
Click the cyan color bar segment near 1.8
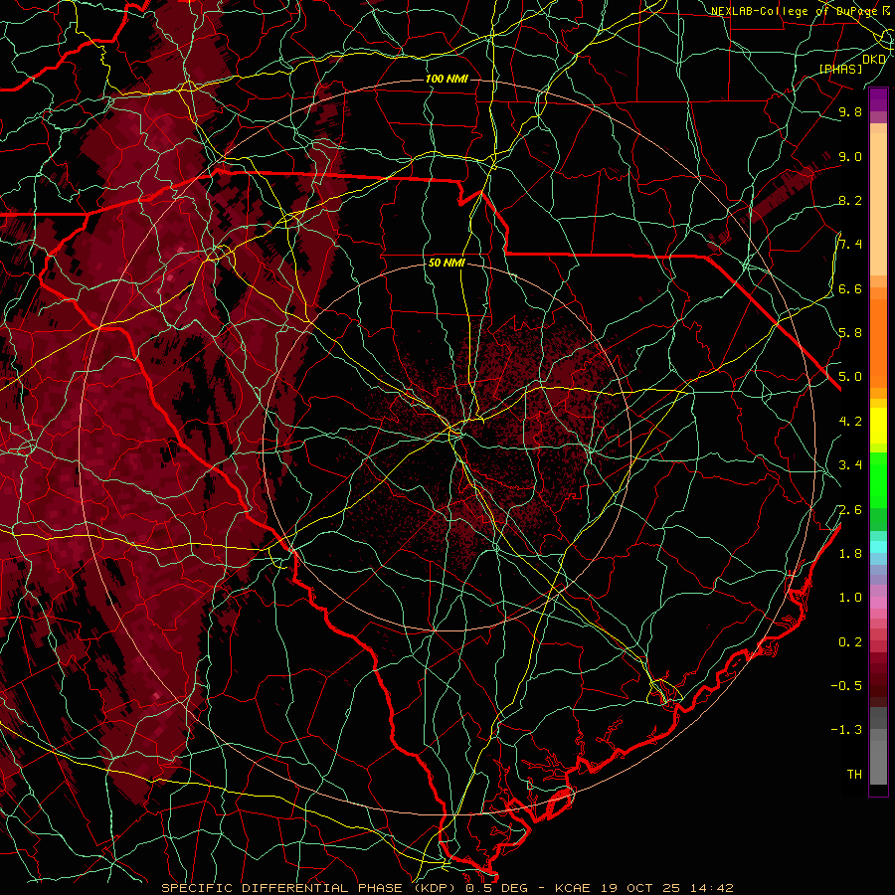[878, 547]
